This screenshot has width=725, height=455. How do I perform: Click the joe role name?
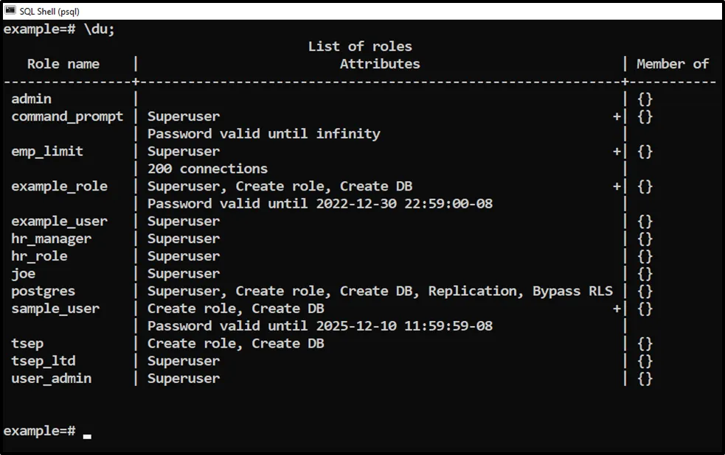24,273
